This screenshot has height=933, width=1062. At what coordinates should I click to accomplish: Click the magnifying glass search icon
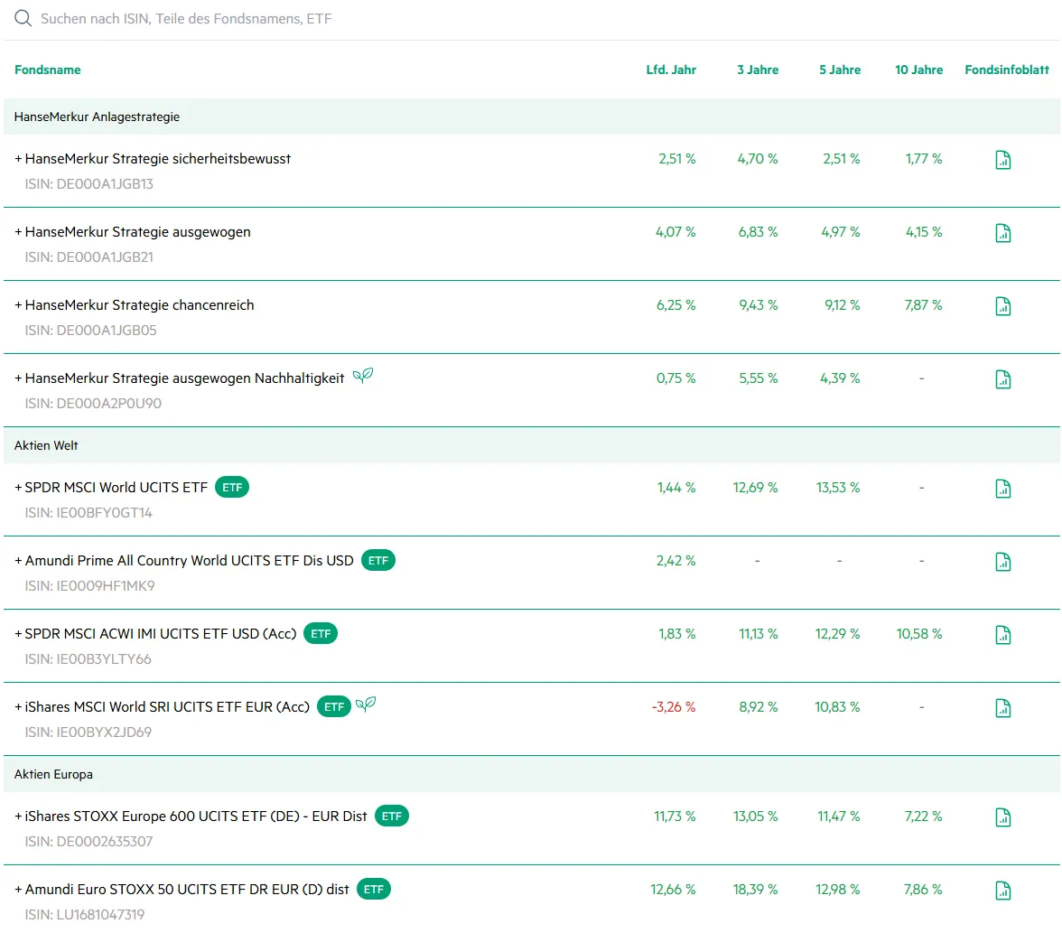[23, 19]
